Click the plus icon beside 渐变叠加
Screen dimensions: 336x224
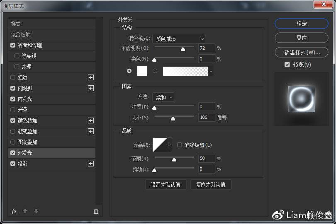(91, 131)
